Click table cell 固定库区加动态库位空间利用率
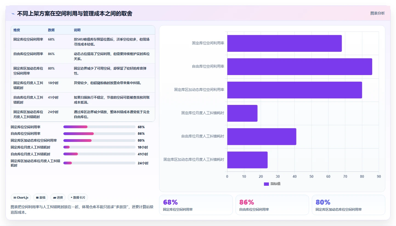 click(28, 71)
